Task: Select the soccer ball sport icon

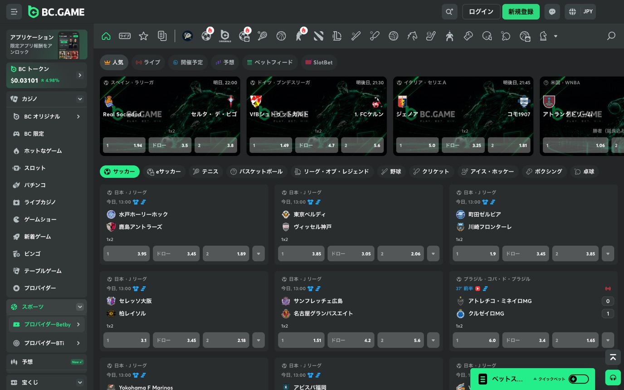Action: (206, 36)
